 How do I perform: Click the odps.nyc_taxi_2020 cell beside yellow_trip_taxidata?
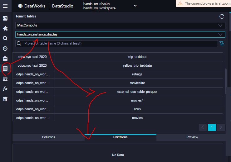click(x=34, y=65)
